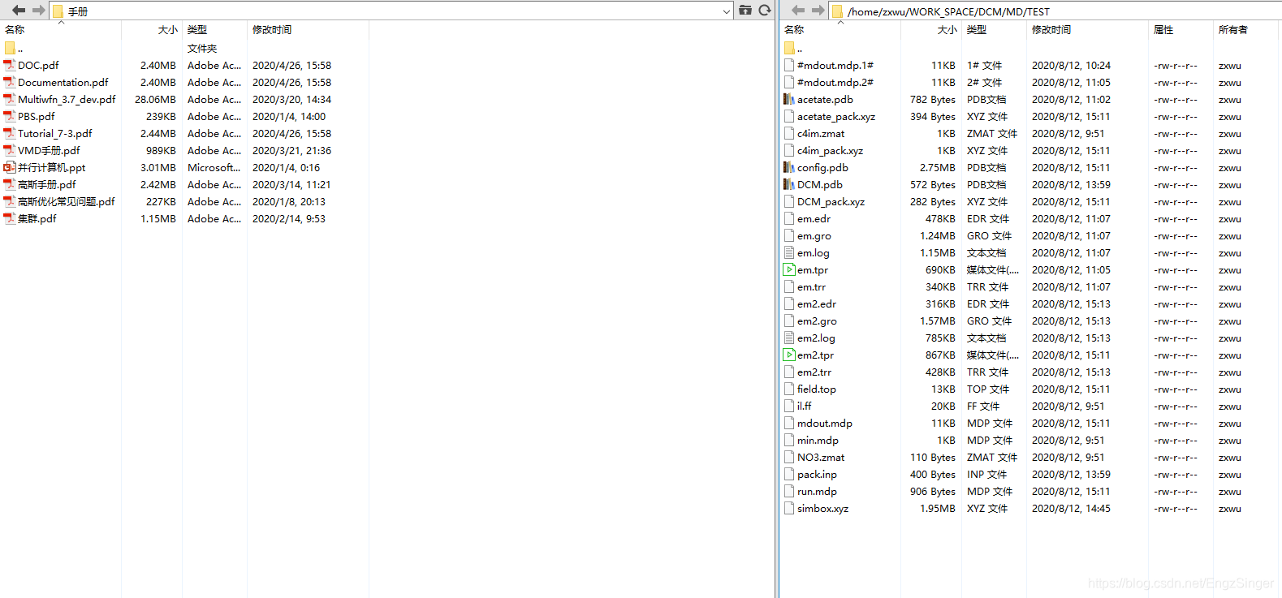This screenshot has width=1282, height=598.
Task: Select 高斯手册.pdf file icon
Action: [x=10, y=184]
